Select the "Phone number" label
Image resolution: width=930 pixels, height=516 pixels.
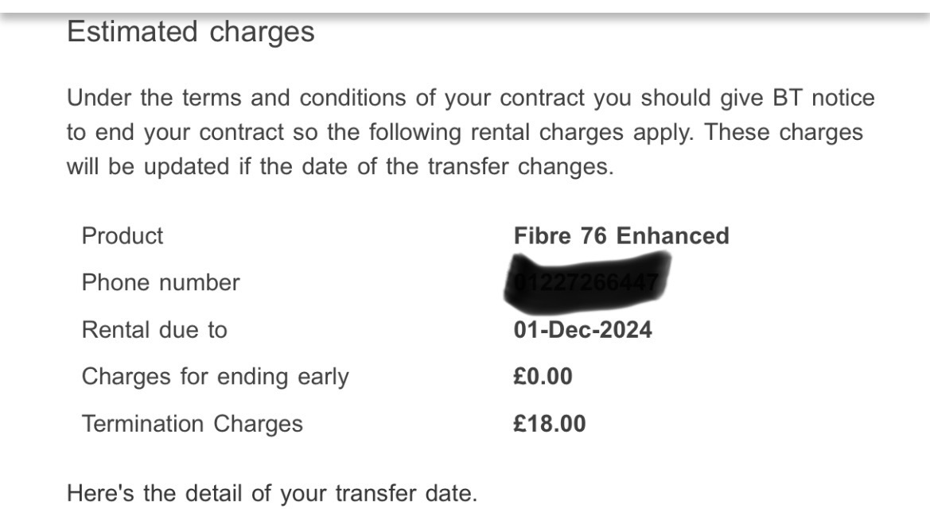tap(160, 282)
